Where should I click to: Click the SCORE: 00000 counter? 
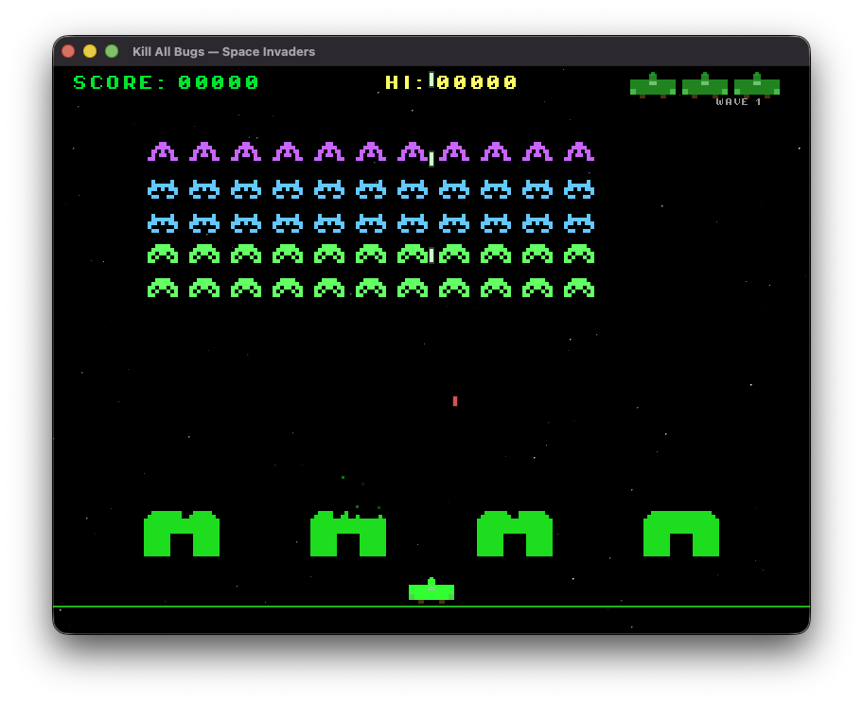[166, 82]
